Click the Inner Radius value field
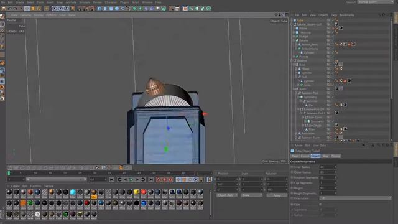The image size is (398, 224). pyautogui.click(x=328, y=167)
